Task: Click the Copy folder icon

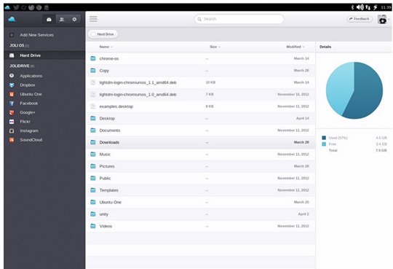Action: pos(93,70)
